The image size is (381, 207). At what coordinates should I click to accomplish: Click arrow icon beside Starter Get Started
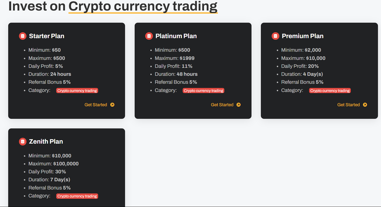pos(112,105)
